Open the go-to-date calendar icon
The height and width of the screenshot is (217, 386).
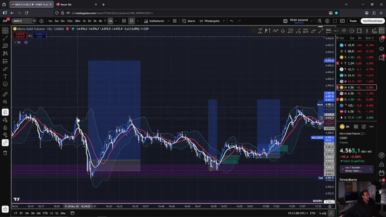tap(72, 213)
